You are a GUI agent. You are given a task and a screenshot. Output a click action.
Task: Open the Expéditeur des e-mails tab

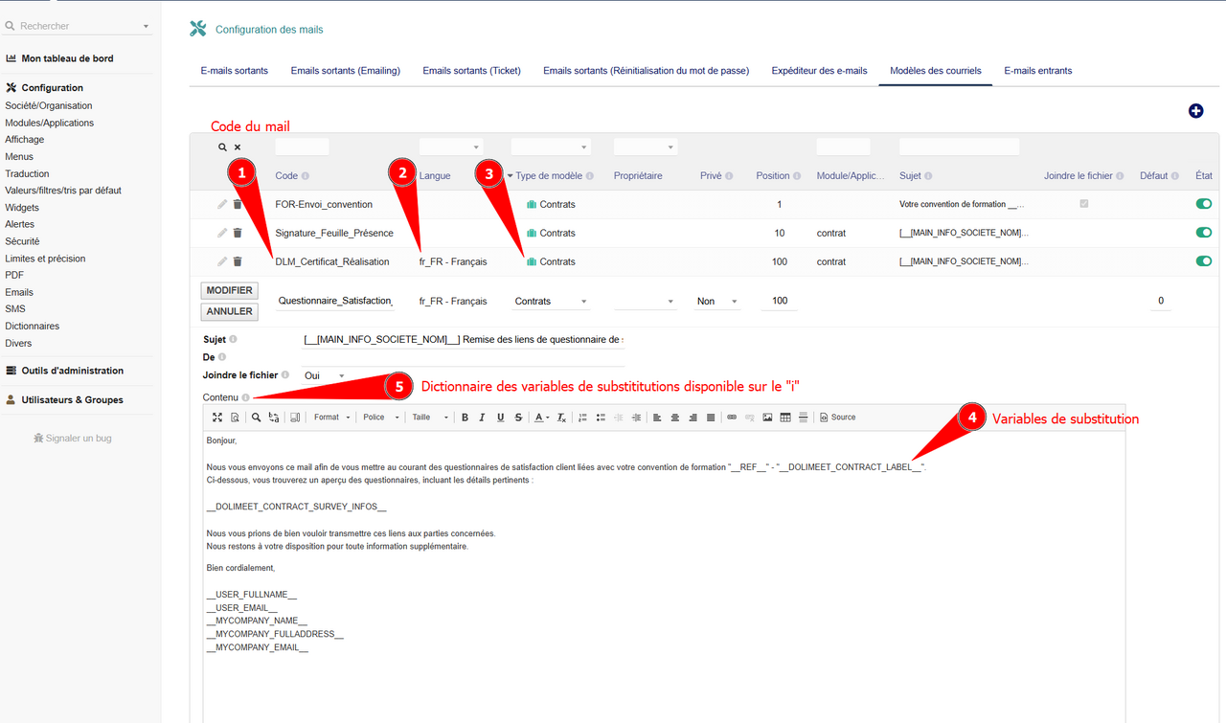pyautogui.click(x=819, y=71)
